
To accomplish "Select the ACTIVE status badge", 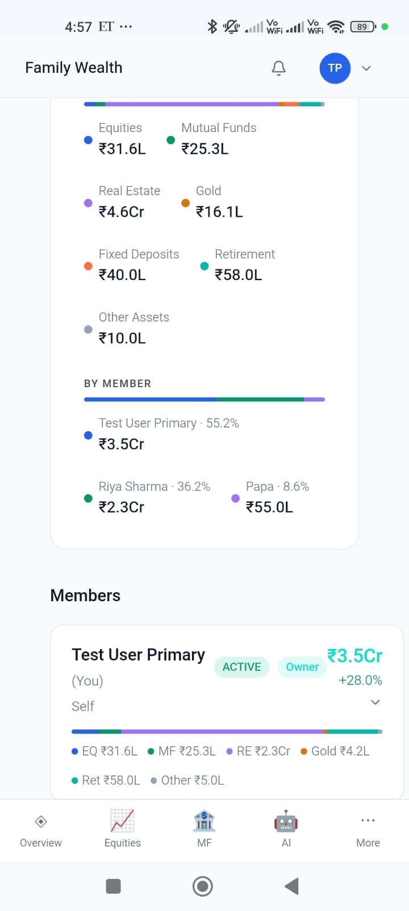I will (241, 667).
